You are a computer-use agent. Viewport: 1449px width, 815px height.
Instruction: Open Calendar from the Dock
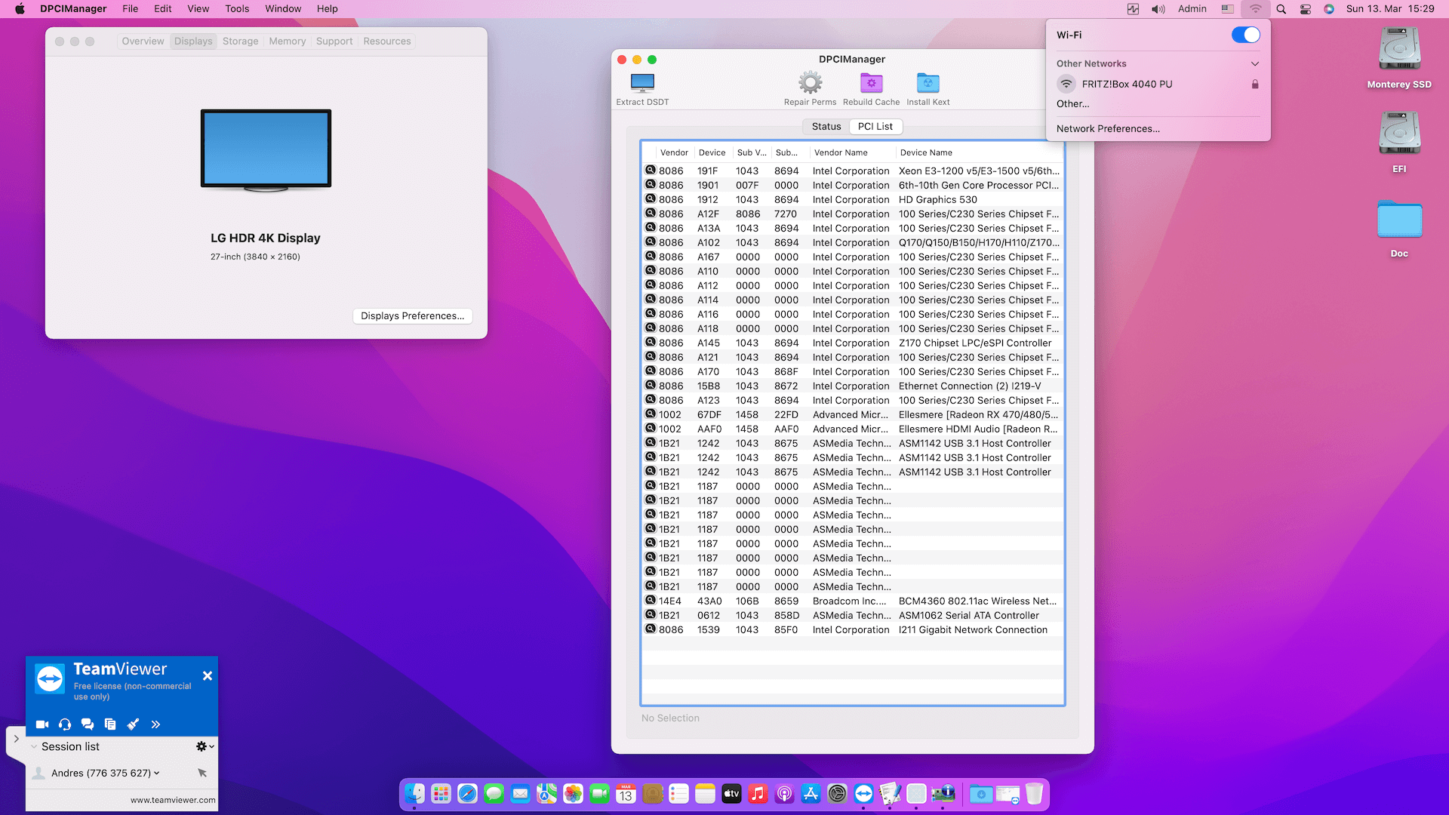point(626,794)
